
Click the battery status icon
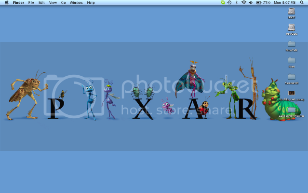258,3
